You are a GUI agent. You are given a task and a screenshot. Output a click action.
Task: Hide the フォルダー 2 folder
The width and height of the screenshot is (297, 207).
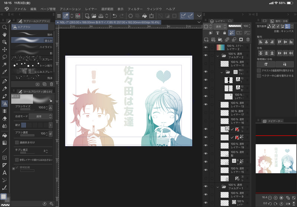click(206, 55)
